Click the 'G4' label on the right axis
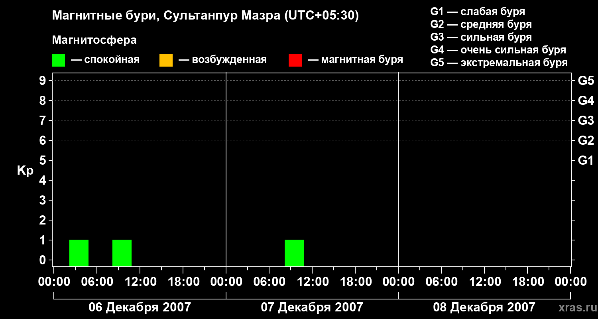This screenshot has height=319, width=598. tap(586, 100)
